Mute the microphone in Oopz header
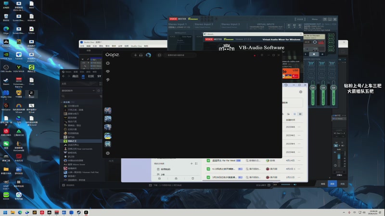 [135, 55]
